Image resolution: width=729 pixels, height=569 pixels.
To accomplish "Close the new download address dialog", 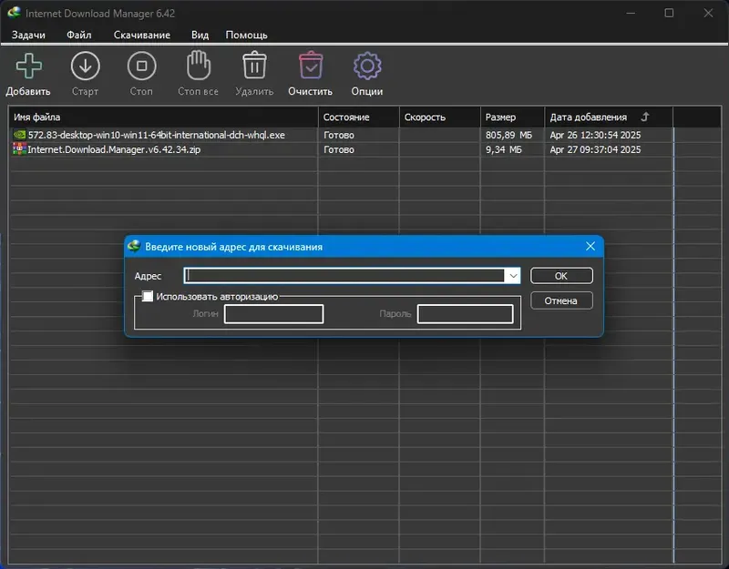I will coord(590,246).
